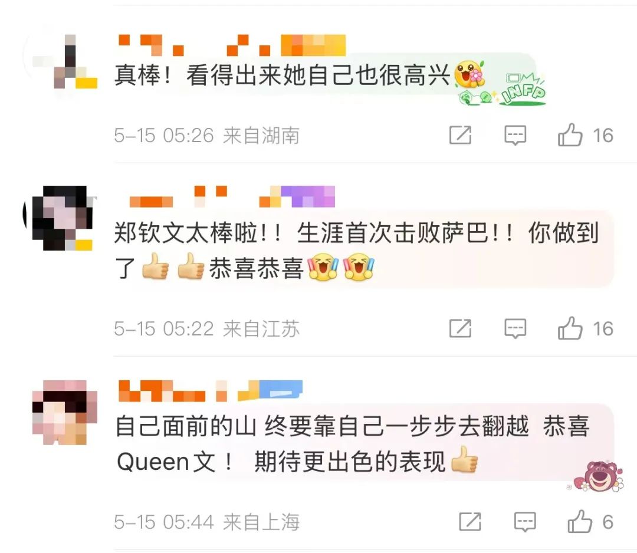The height and width of the screenshot is (553, 637).
Task: Select the comment text 真棒！看得出来她自己也很高兴
Action: (283, 75)
